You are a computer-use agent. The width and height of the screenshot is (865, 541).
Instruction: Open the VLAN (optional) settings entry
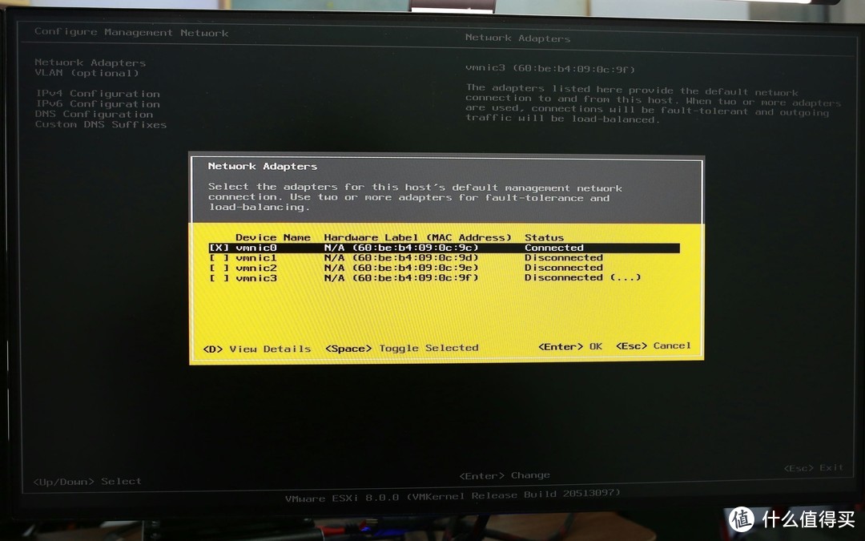(x=86, y=72)
